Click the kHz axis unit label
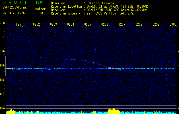Screen dimensions: 179x114 (3, 23)
